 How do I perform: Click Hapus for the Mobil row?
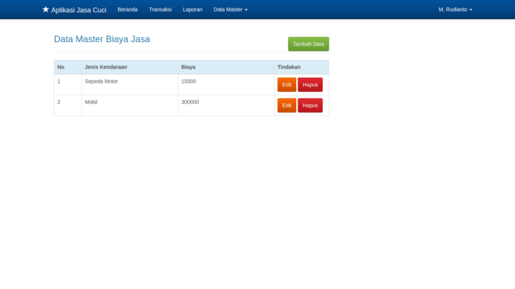tap(310, 106)
